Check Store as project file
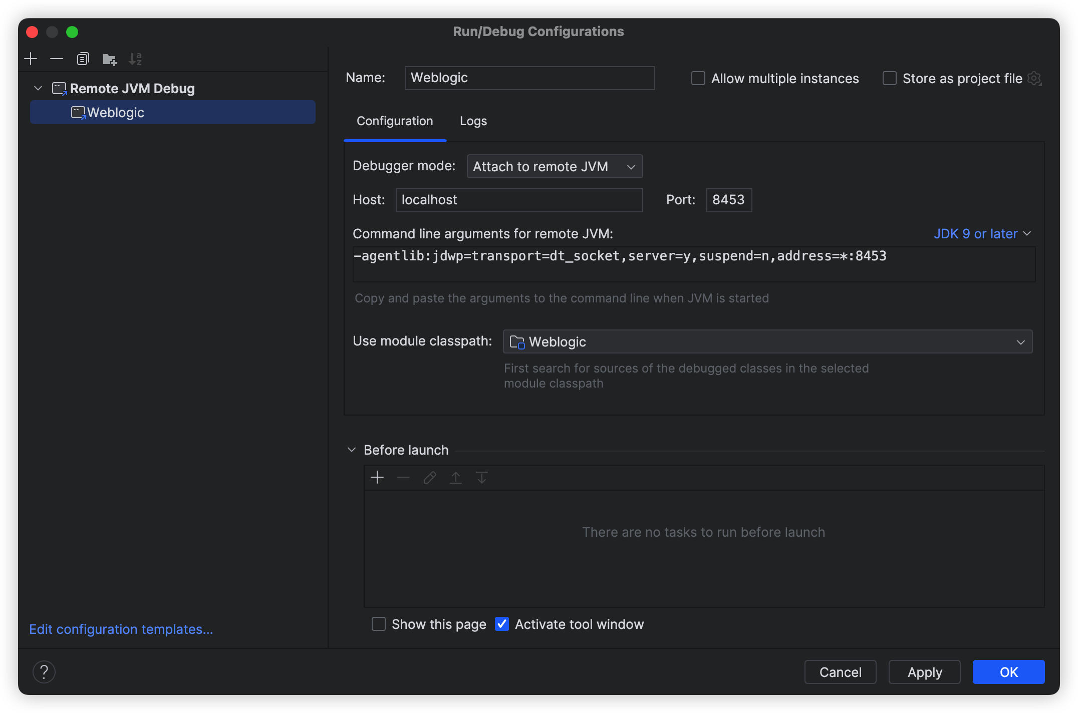This screenshot has height=713, width=1078. tap(890, 79)
